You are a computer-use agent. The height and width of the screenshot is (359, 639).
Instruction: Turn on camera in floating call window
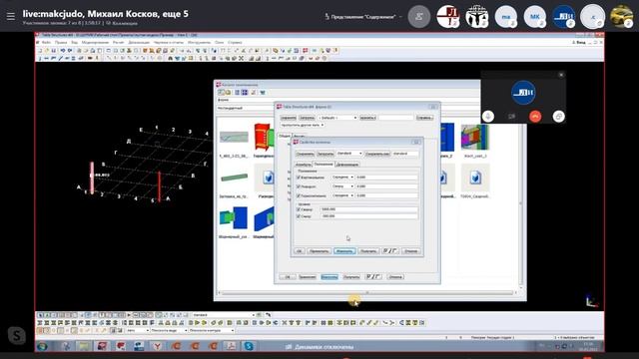tap(511, 117)
